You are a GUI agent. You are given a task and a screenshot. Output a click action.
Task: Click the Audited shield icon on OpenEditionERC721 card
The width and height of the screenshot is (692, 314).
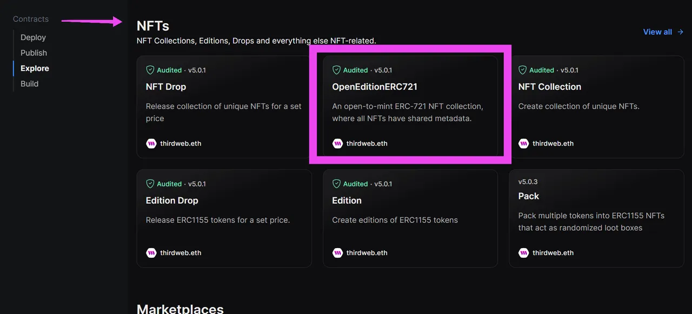point(336,70)
